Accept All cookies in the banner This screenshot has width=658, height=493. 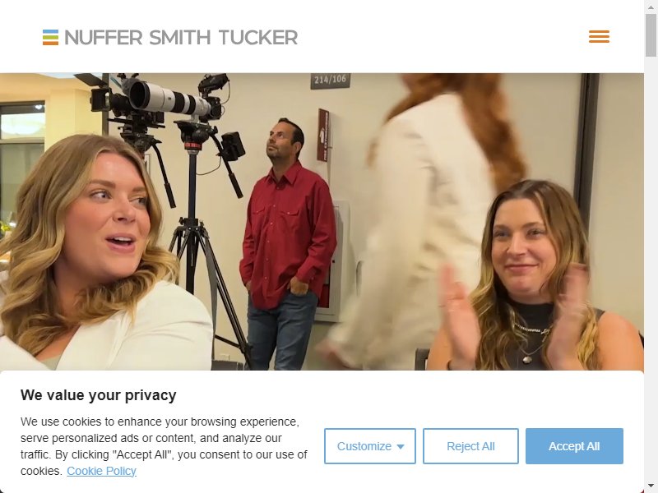[x=574, y=446]
